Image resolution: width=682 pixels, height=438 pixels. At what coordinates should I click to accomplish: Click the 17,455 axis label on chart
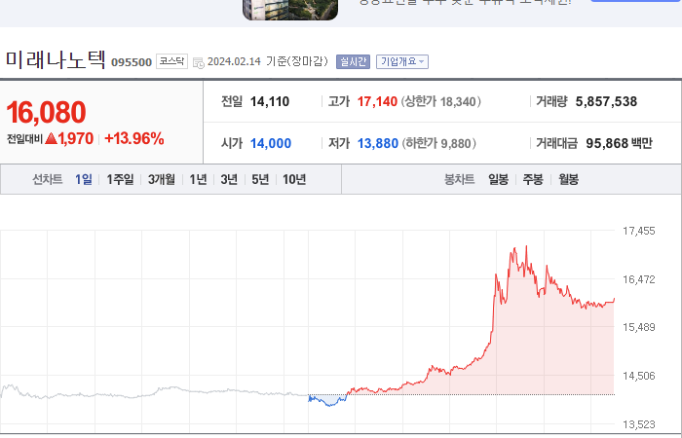[638, 231]
